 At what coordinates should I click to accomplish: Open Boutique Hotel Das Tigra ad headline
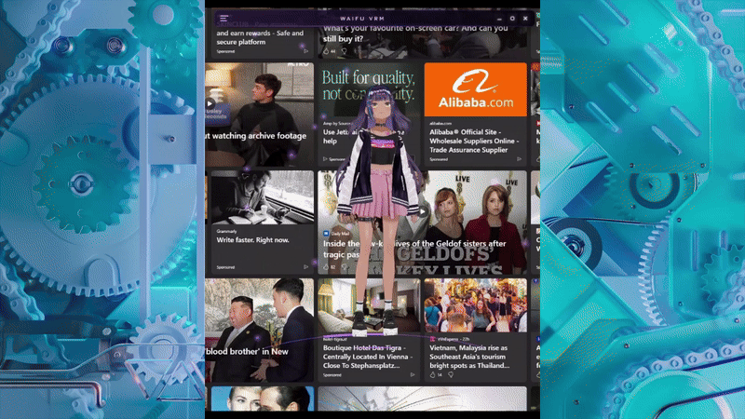366,357
